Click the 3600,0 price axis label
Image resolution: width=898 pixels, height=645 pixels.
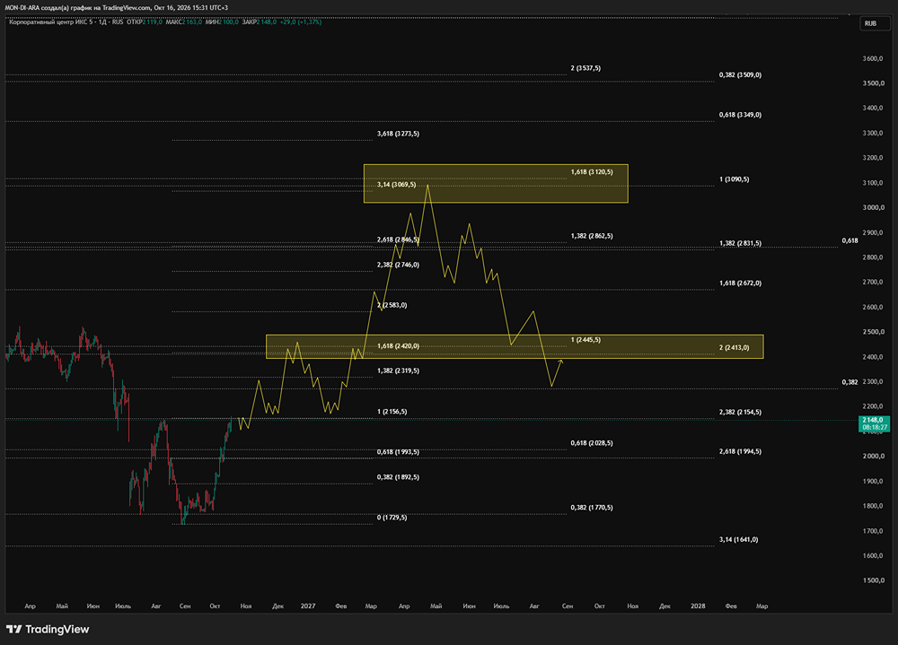click(874, 58)
